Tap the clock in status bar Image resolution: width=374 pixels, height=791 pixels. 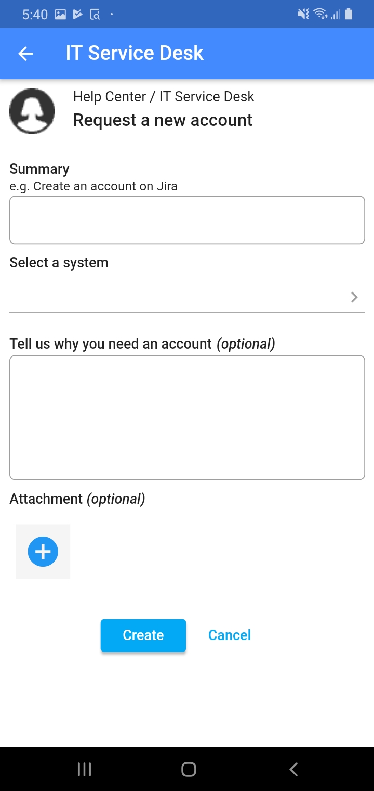pos(35,15)
